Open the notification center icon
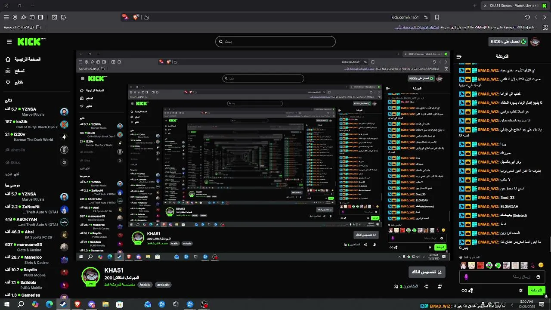This screenshot has width=551, height=310. [542, 304]
